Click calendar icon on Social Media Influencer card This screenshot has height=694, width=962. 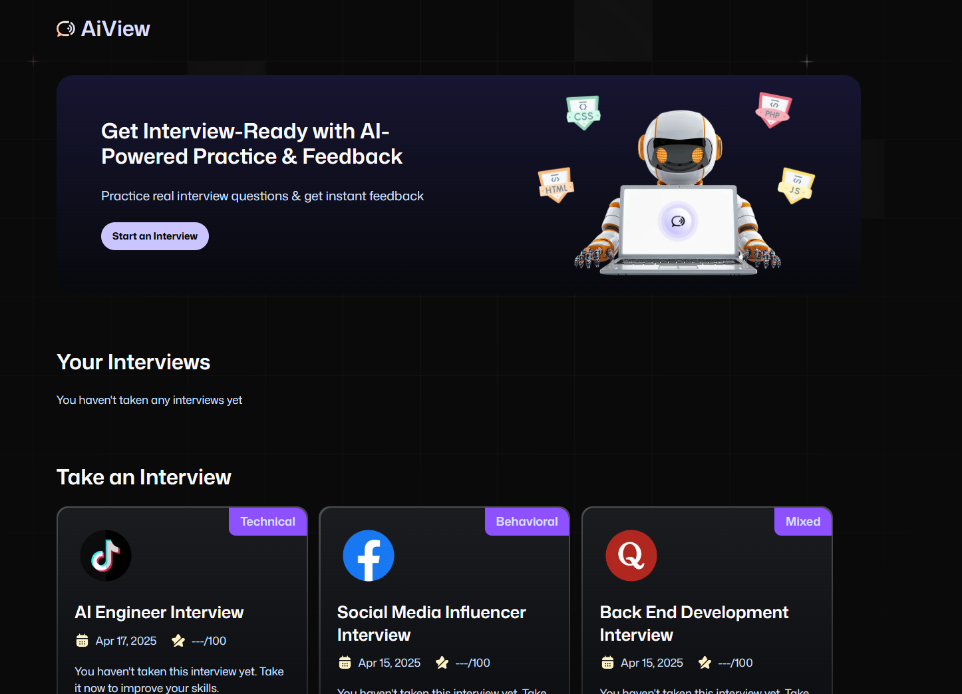(345, 662)
